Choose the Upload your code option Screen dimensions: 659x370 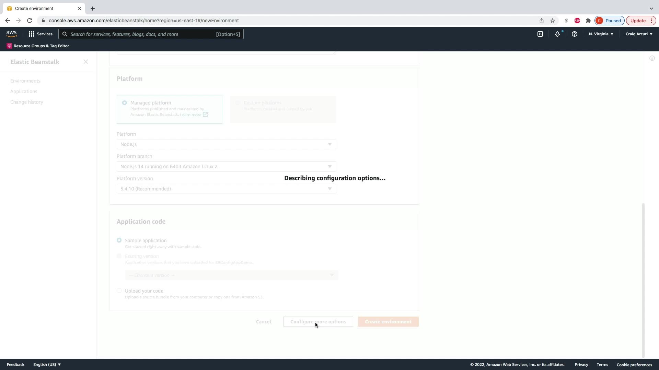pos(119,291)
